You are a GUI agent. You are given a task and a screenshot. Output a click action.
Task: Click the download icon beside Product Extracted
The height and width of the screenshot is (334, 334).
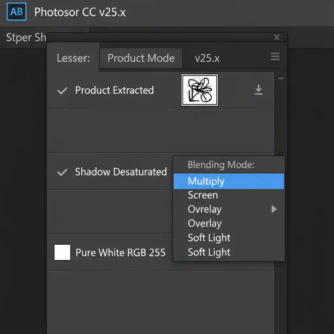click(x=258, y=90)
